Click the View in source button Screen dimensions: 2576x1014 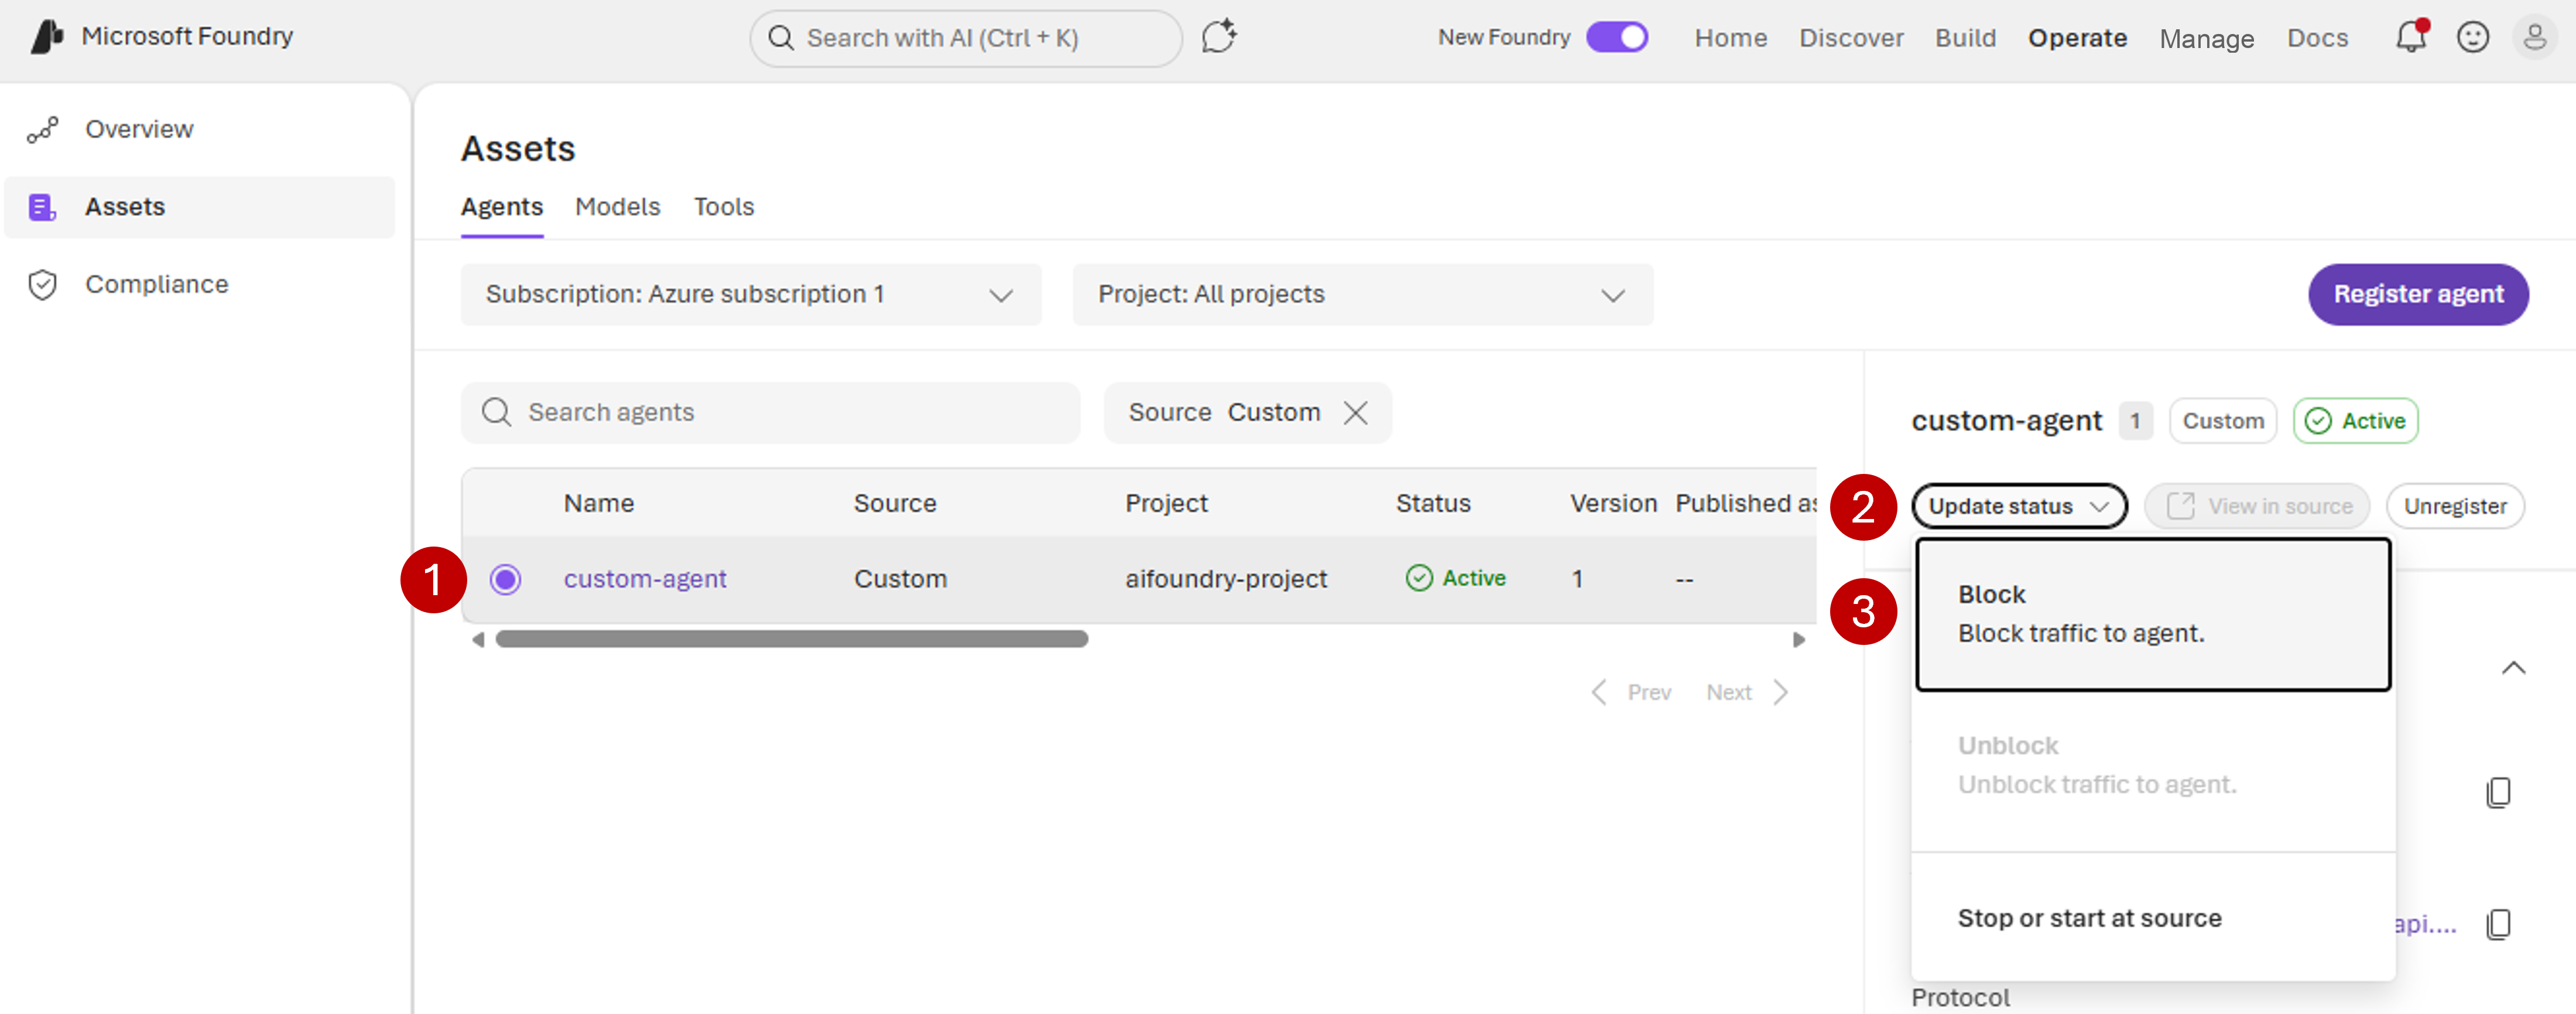[2257, 507]
